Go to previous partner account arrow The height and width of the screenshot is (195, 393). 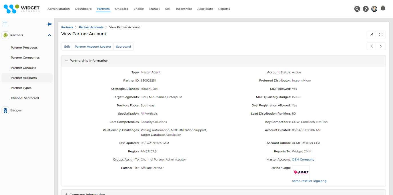[x=372, y=46]
